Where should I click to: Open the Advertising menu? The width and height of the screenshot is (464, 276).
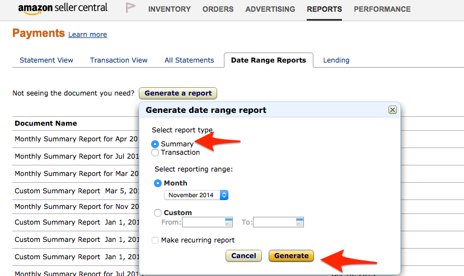click(270, 9)
